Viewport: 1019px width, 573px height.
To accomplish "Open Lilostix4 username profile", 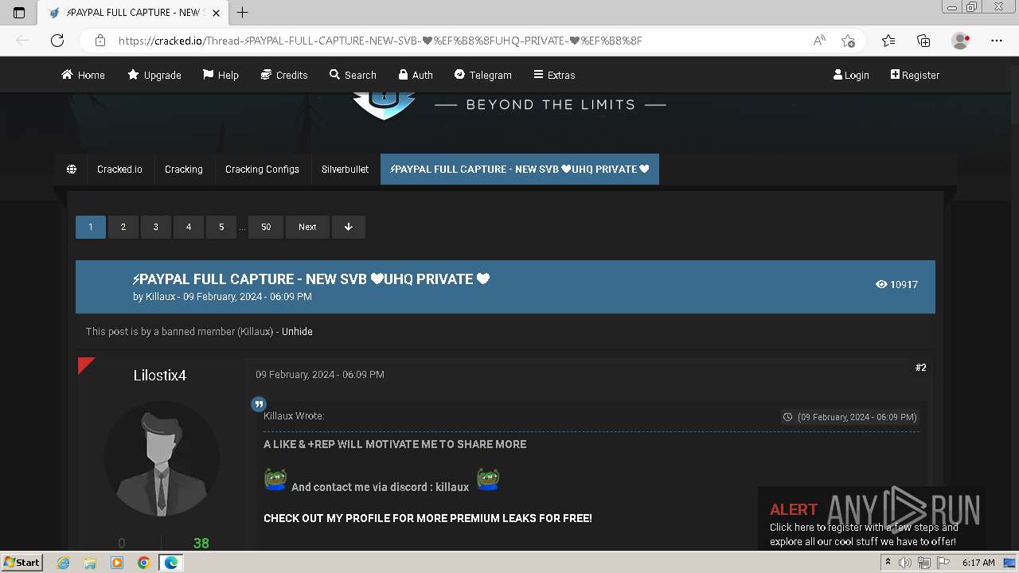I will click(160, 376).
